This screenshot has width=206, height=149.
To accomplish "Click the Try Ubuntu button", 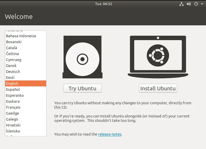I will pyautogui.click(x=82, y=88).
